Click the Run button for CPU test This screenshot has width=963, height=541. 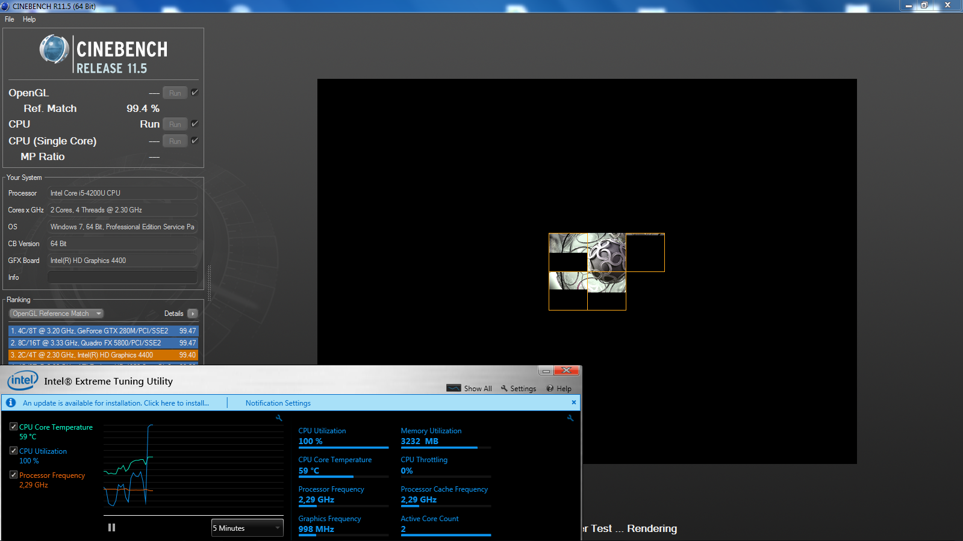(175, 125)
